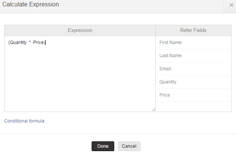Click the Done button
The height and width of the screenshot is (153, 236).
(103, 146)
